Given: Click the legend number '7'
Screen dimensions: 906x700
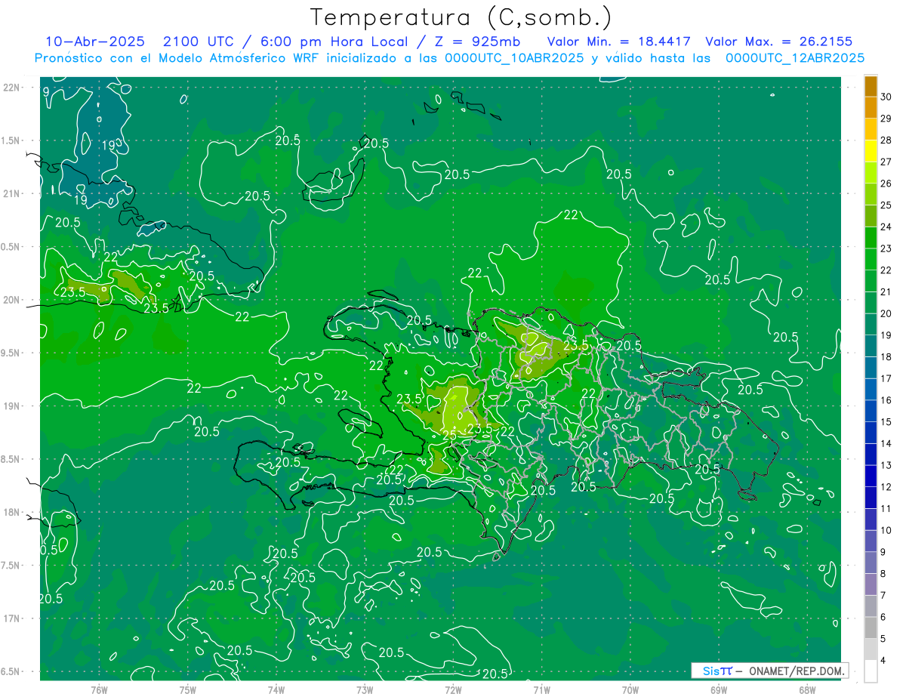Looking at the screenshot, I should click(884, 595).
